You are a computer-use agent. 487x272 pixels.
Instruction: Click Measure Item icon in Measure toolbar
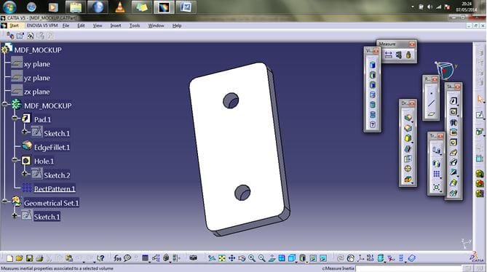[398, 55]
